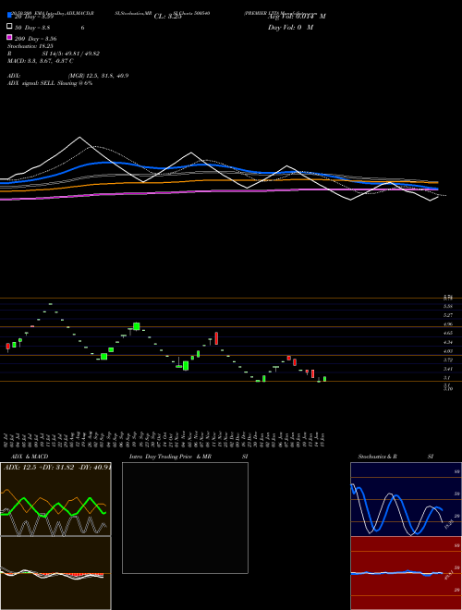Click the blue 20 Day legend swatch
462x610 pixels.
[9, 15]
